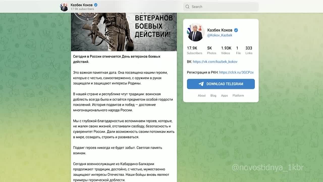323x182 pixels.
Task: Open the About footer link
Action: [x=202, y=96]
